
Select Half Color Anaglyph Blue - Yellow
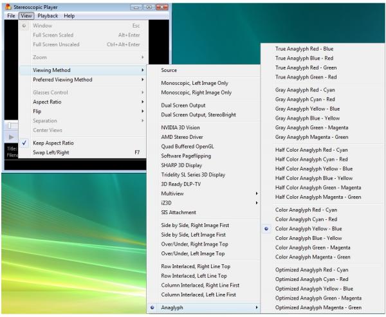(x=322, y=178)
